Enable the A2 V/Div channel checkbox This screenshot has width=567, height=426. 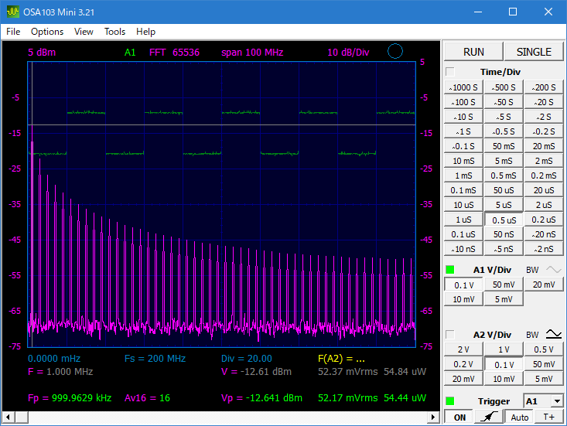450,335
